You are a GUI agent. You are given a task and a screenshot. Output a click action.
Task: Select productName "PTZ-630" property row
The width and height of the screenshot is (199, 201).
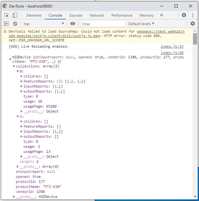[x=39, y=187]
